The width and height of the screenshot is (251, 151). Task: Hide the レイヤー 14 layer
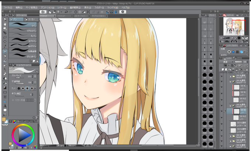click(x=221, y=124)
